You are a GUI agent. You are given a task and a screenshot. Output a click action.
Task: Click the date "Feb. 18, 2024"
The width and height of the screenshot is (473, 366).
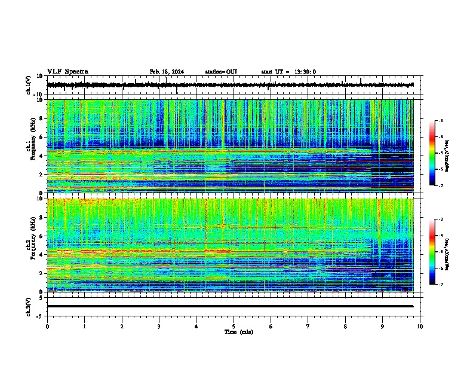click(x=167, y=72)
